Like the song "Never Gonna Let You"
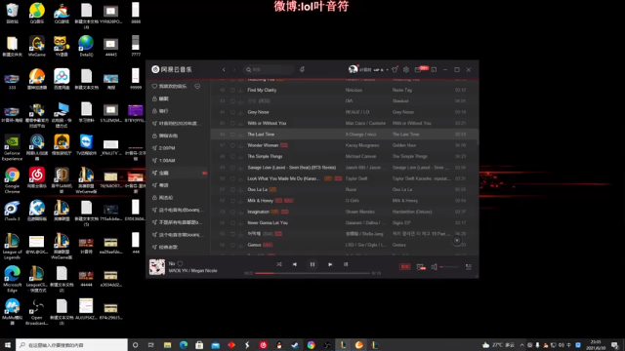 pyautogui.click(x=232, y=223)
